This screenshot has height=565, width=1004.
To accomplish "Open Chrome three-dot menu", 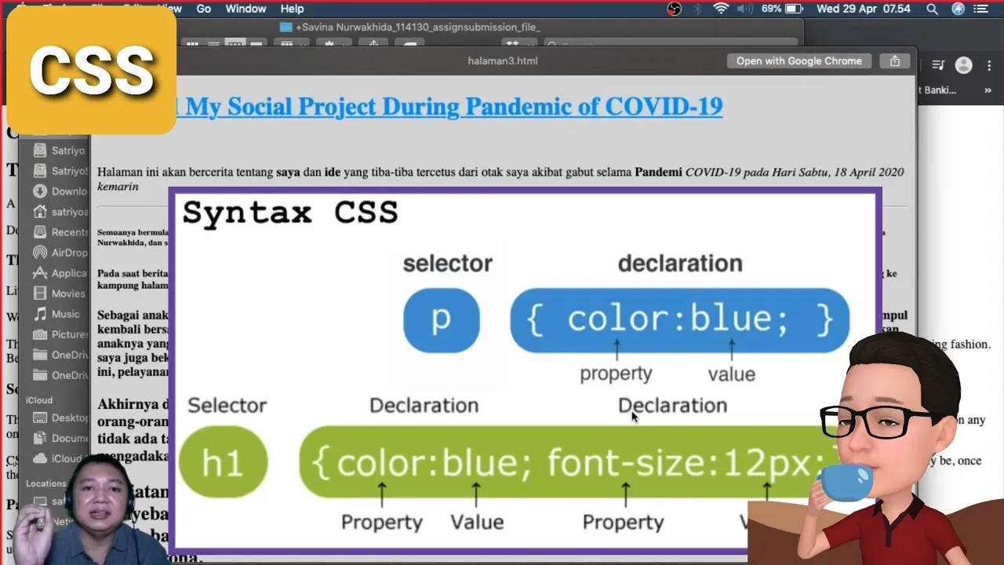I will [989, 65].
